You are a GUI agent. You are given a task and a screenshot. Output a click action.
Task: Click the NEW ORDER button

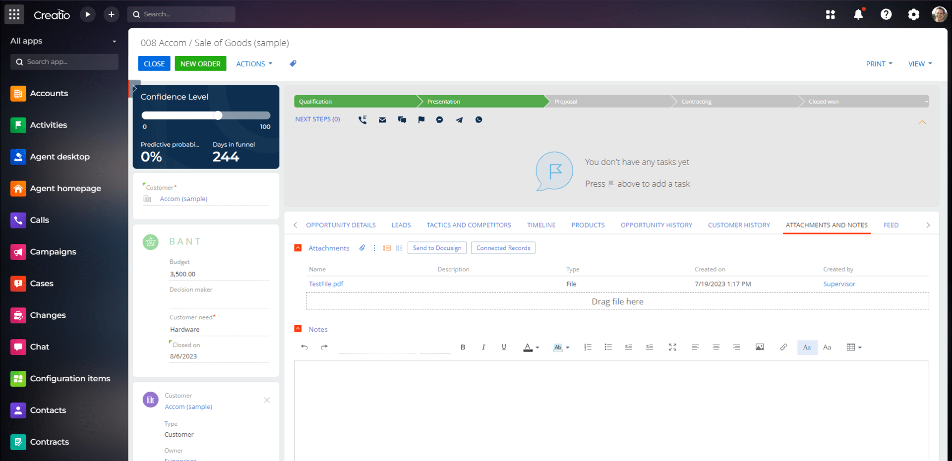[200, 63]
